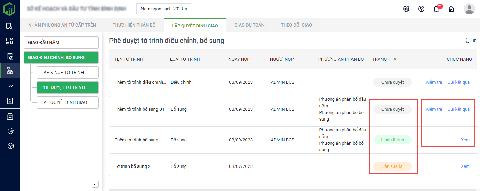This screenshot has width=480, height=191.
Task: Click Kiểm tra for Thêm tờ trình bổ sung 01
Action: 434,109
